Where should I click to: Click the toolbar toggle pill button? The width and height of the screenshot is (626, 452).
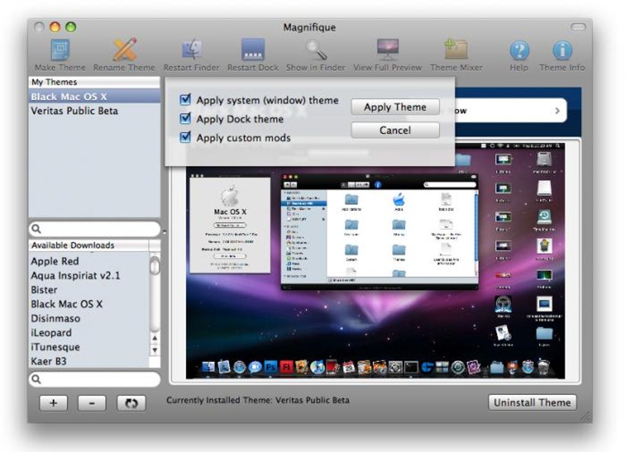pos(578,27)
